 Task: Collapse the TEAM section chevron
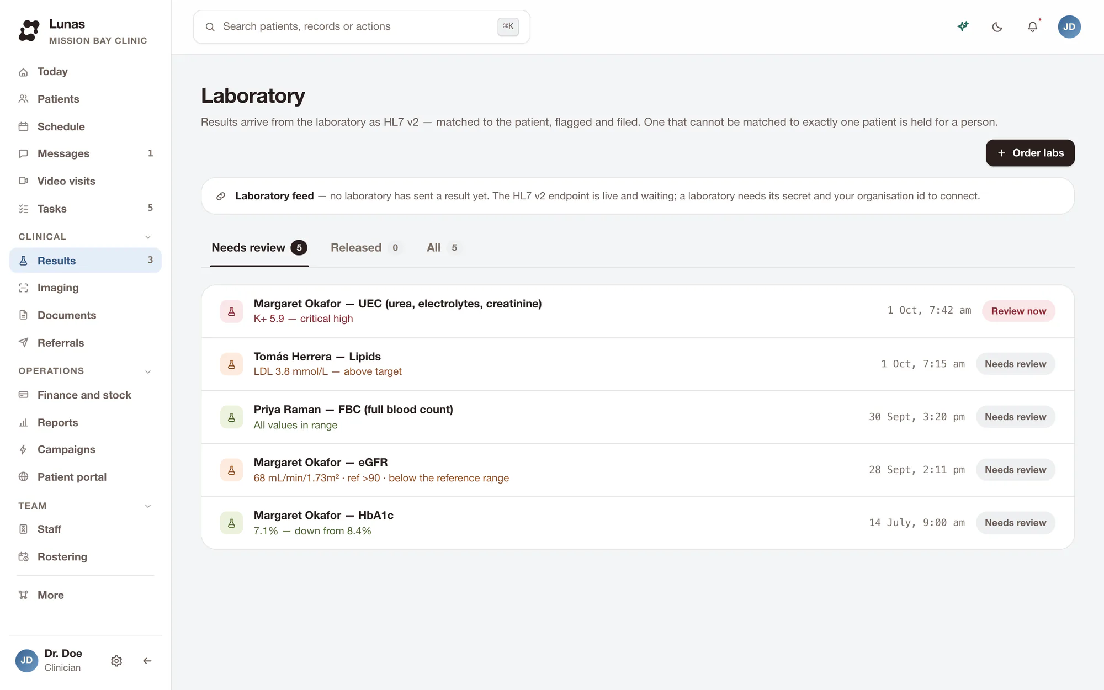148,506
